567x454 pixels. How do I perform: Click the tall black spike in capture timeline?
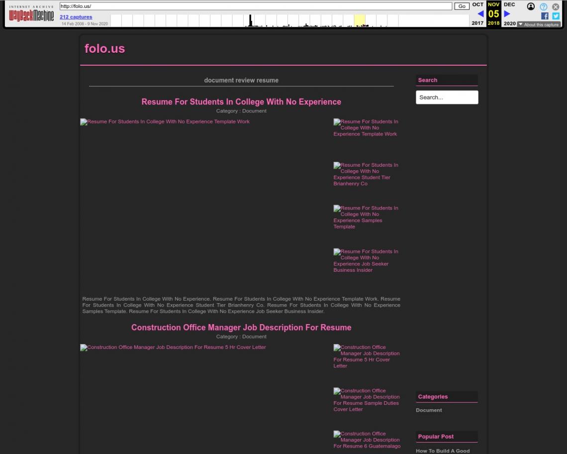[x=251, y=20]
